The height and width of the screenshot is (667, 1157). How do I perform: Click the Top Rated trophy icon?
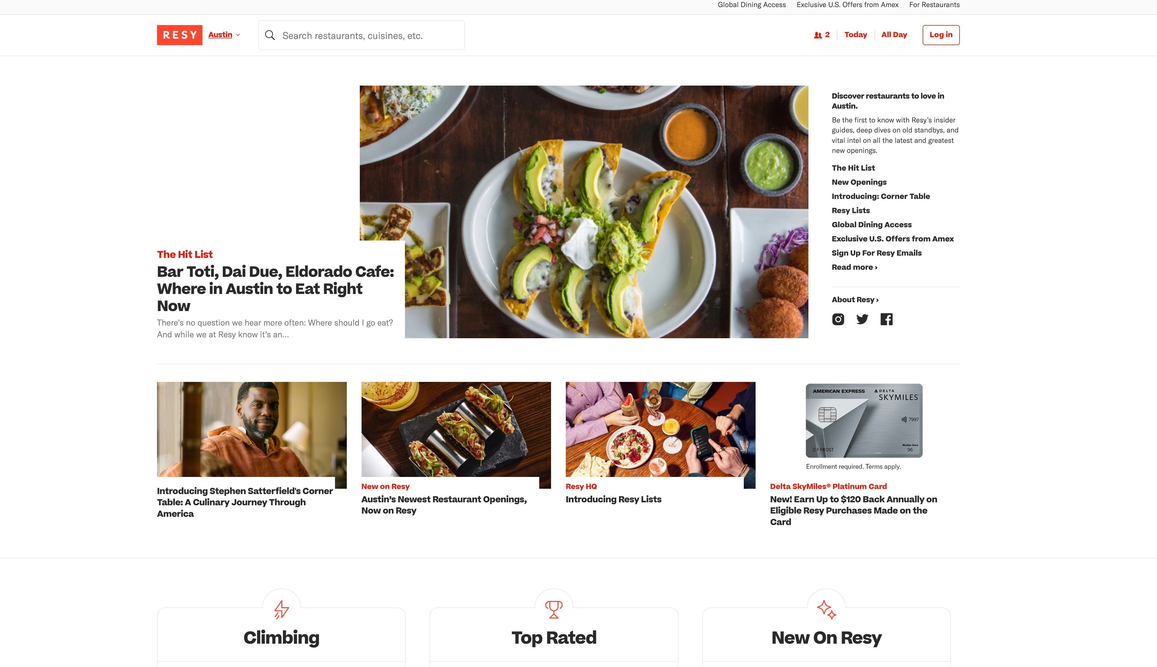tap(554, 609)
